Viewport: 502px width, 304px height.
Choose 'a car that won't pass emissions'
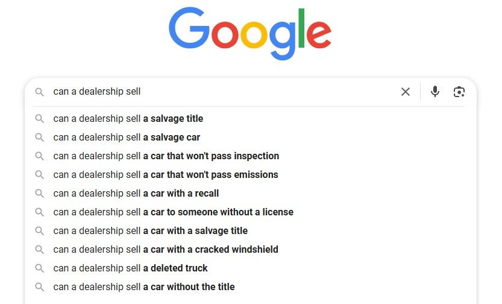click(249, 174)
